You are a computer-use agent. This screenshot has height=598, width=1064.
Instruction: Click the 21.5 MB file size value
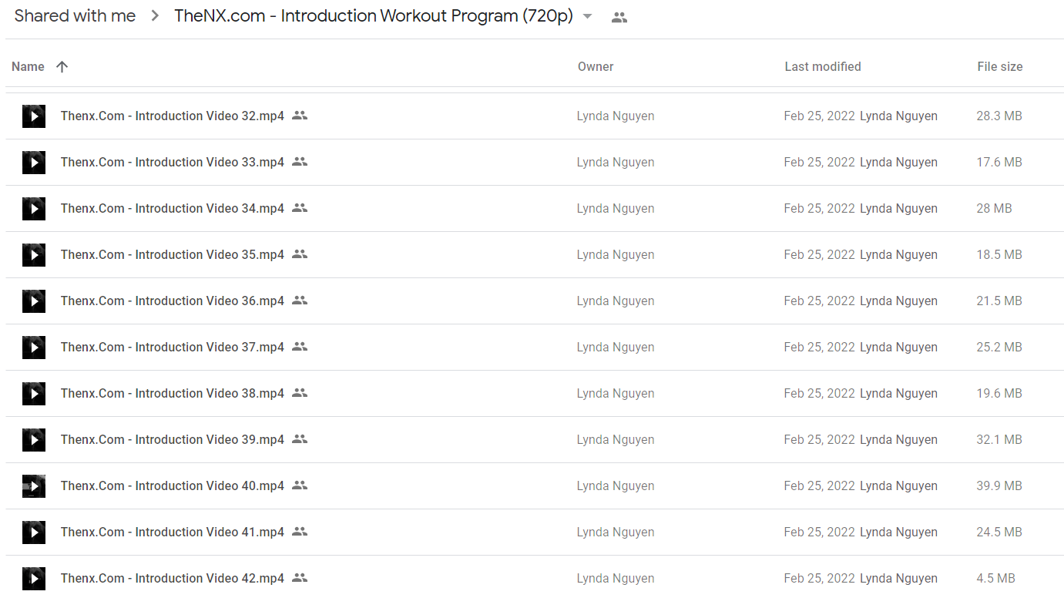(x=999, y=301)
